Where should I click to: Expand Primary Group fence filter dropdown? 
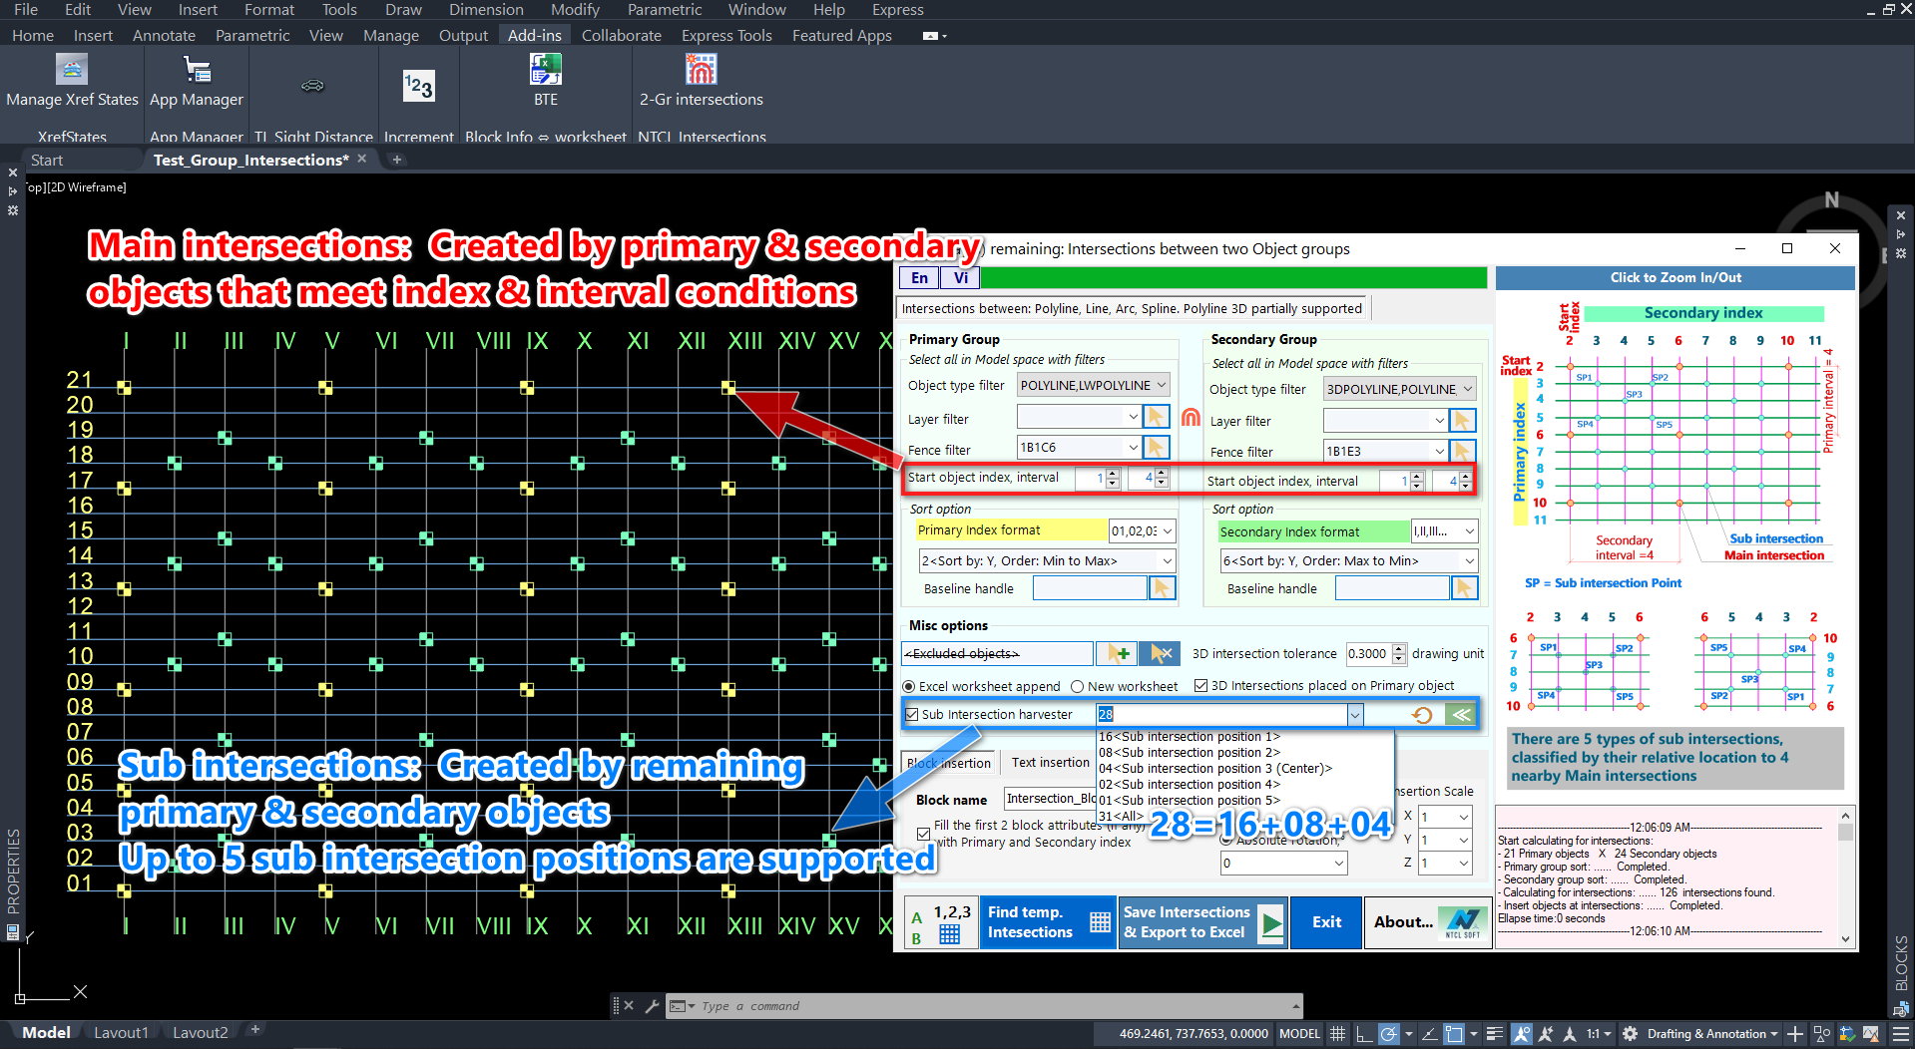(x=1133, y=448)
